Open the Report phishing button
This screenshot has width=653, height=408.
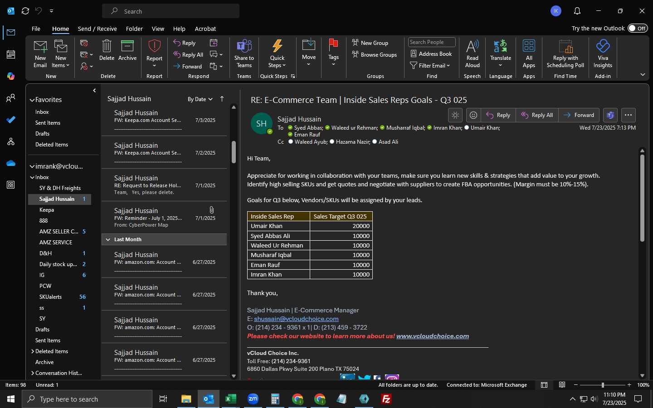tap(154, 54)
